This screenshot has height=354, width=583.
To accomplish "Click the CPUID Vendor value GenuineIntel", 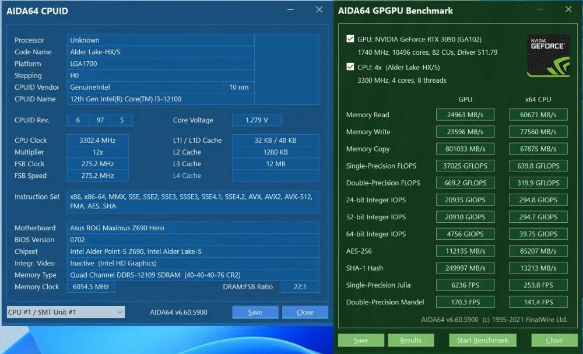I will coord(145,87).
